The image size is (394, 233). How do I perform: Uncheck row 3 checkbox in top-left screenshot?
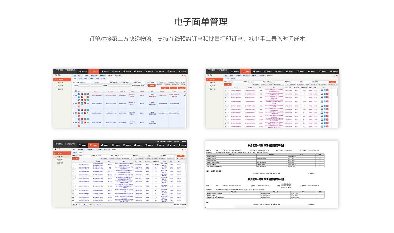76,113
